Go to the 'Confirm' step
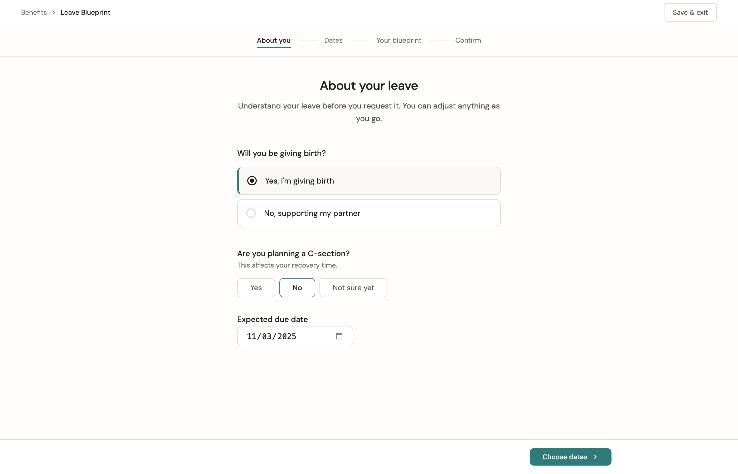This screenshot has height=474, width=738. pos(468,40)
